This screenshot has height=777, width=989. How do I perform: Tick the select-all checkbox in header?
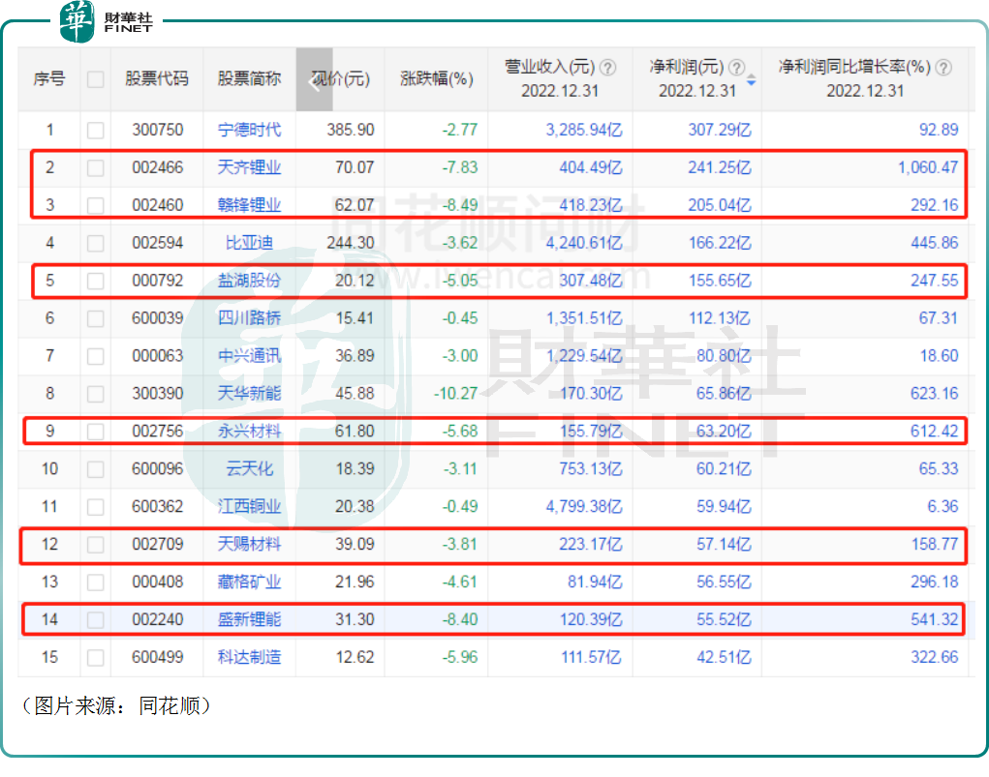95,79
